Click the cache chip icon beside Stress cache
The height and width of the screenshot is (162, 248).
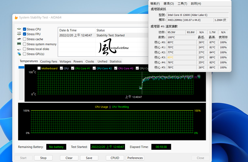19,39
